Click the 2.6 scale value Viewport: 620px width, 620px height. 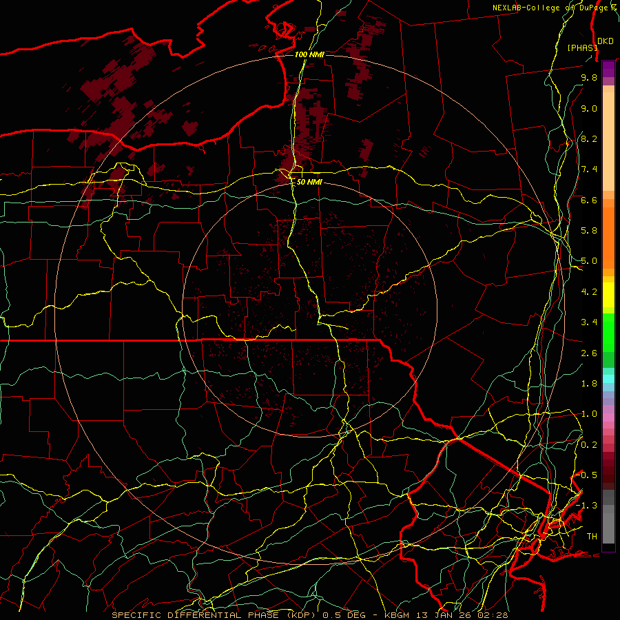point(589,353)
